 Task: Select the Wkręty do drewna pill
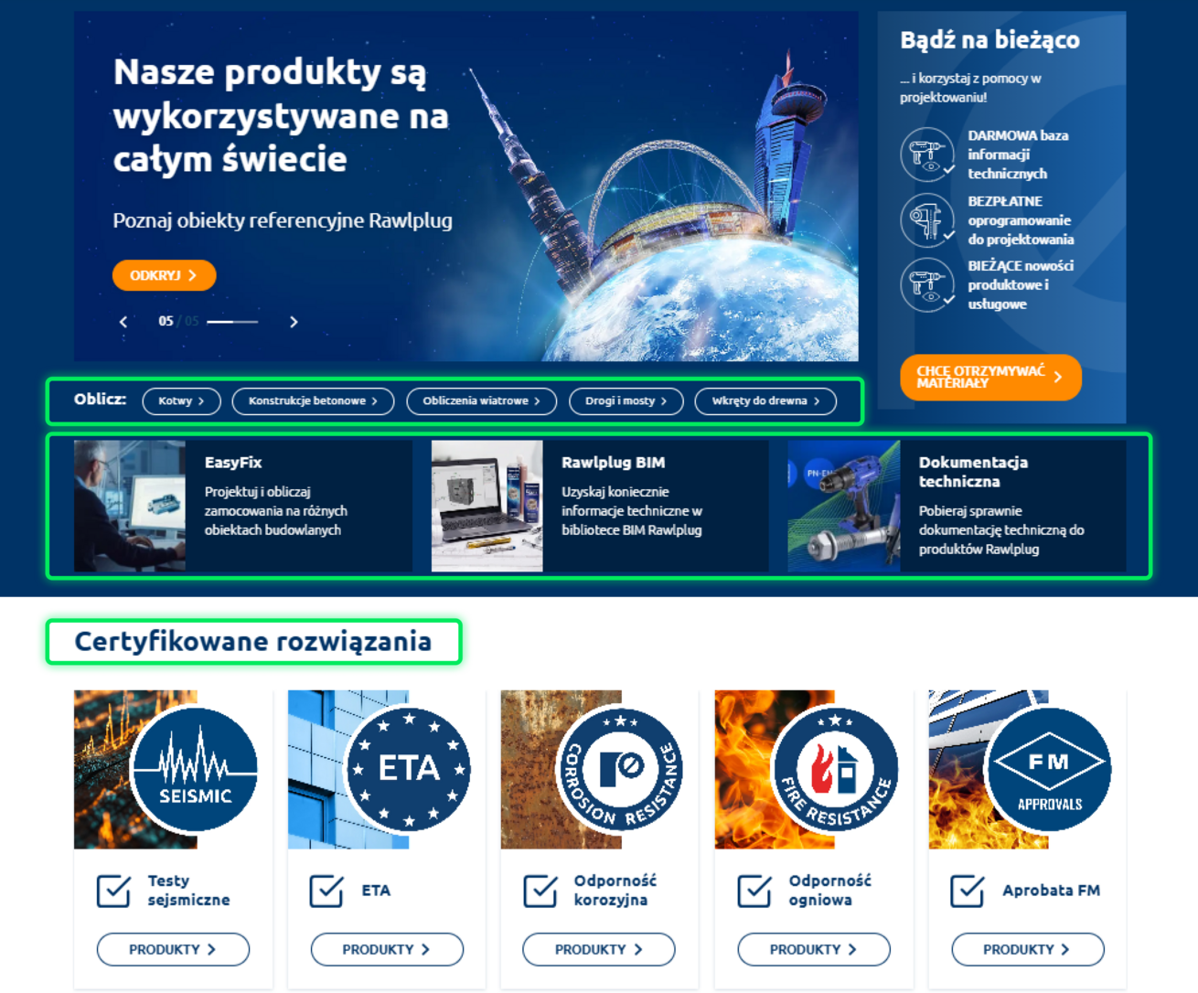coord(765,401)
